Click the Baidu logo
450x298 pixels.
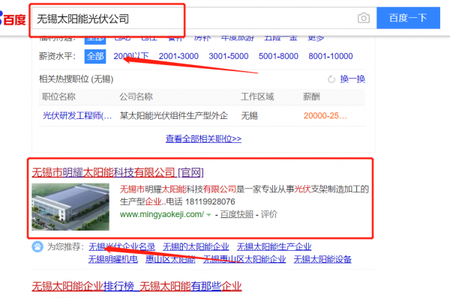coord(13,19)
